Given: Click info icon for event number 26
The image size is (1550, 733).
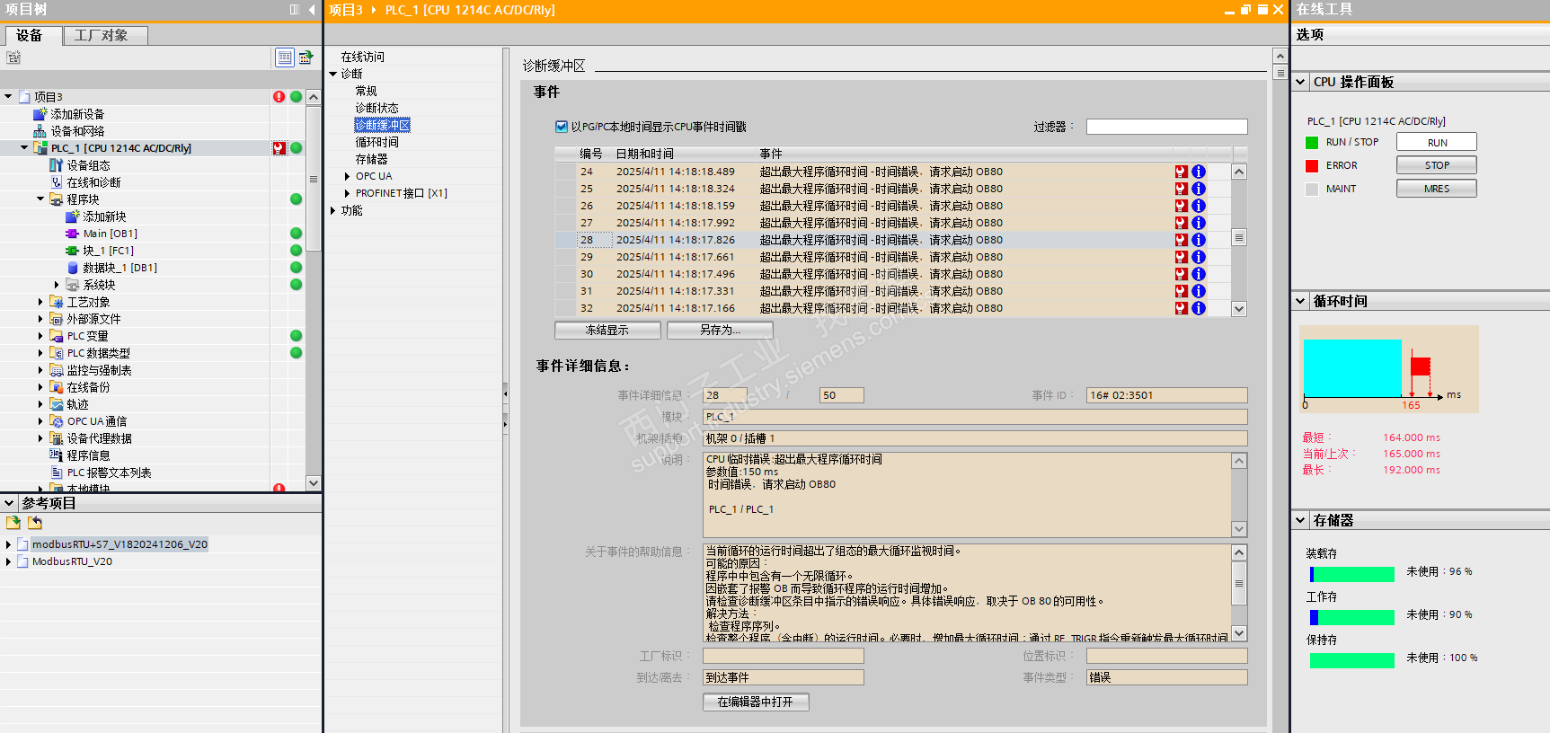Looking at the screenshot, I should (x=1199, y=206).
